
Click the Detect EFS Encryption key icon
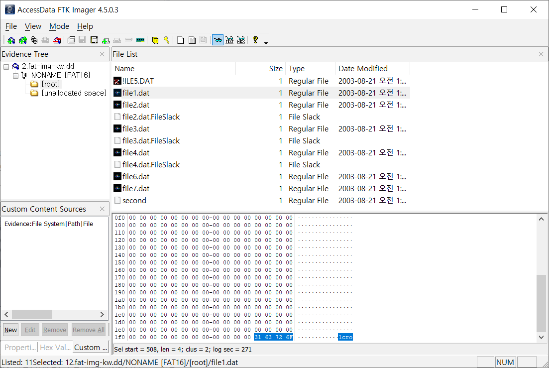(167, 40)
